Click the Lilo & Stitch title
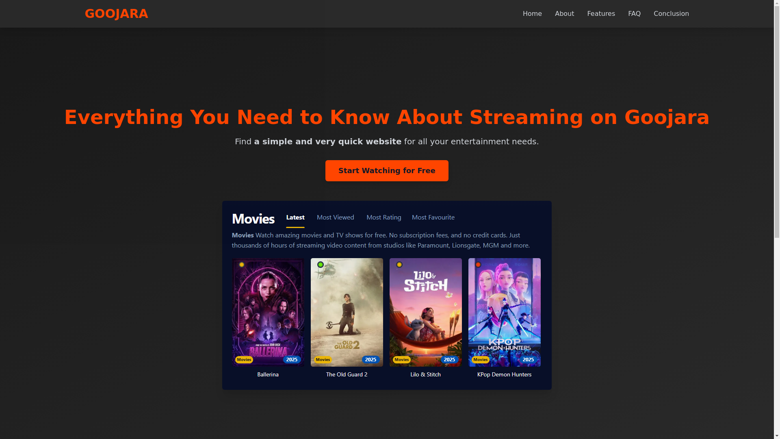The width and height of the screenshot is (780, 439). coord(426,374)
